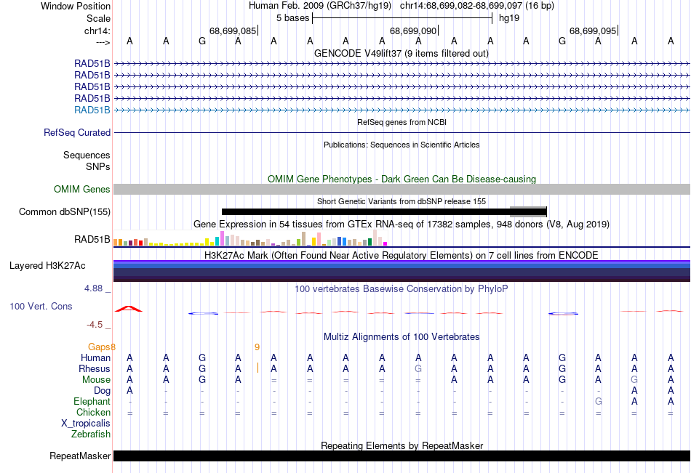Click the GTEx RAD51B label beside bar chart
691x473 pixels.
coord(92,240)
